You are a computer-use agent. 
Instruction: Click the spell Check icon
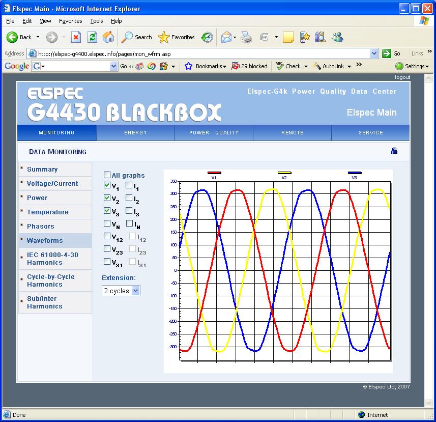click(x=279, y=66)
